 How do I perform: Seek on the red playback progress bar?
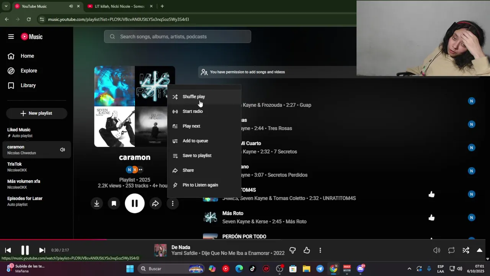[x=245, y=240]
